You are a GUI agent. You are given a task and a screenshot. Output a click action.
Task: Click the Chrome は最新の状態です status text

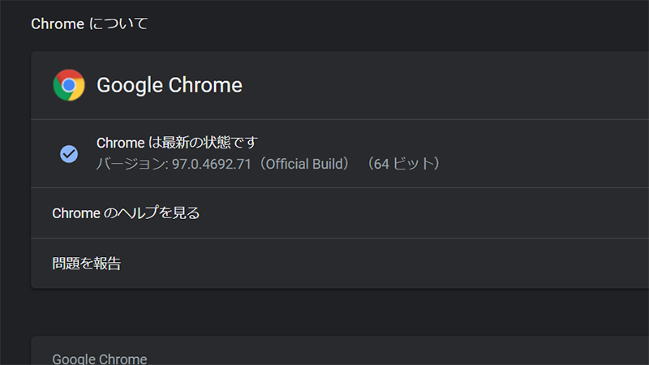177,144
